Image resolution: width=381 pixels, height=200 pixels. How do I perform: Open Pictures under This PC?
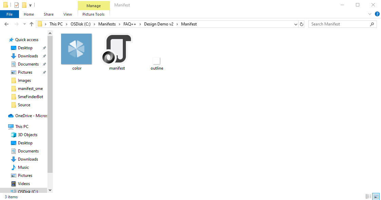tap(25, 176)
